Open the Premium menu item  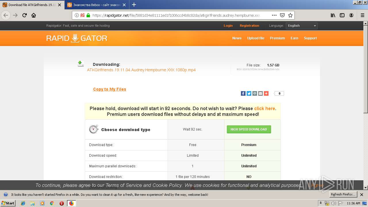tap(277, 38)
